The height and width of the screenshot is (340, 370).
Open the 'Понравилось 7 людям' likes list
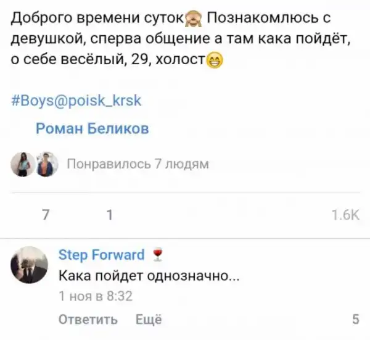coord(137,164)
